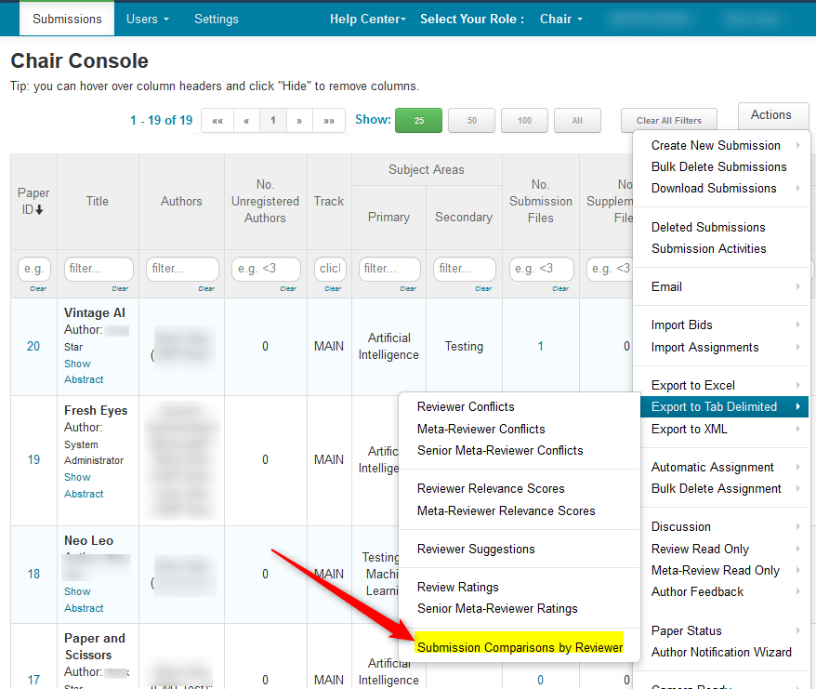Sort by the Paper ID column header
Image resolution: width=816 pixels, height=689 pixels.
[x=33, y=201]
